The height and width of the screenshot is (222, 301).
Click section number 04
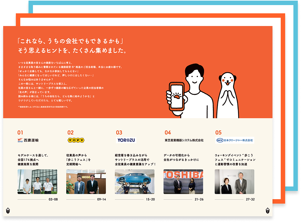168,133
